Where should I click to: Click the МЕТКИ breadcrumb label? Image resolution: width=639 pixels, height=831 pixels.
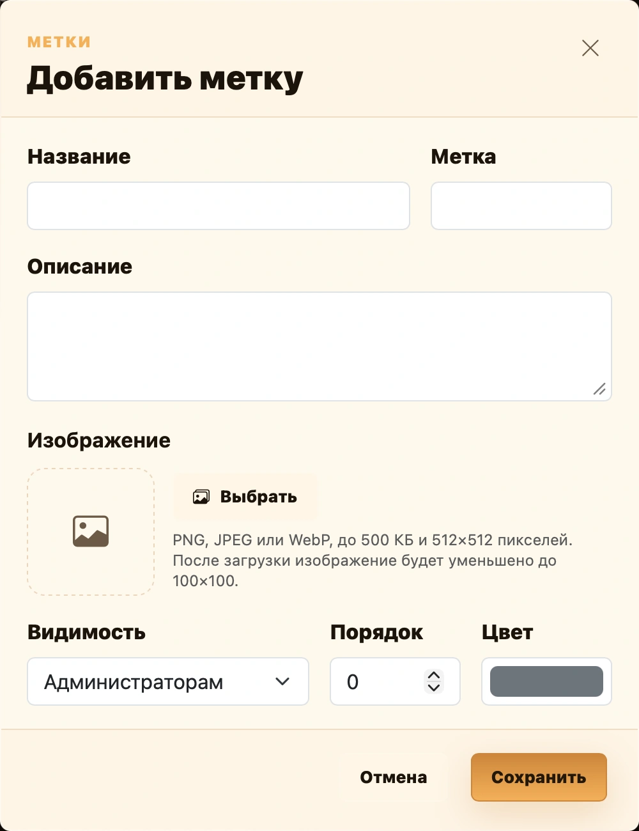(59, 42)
